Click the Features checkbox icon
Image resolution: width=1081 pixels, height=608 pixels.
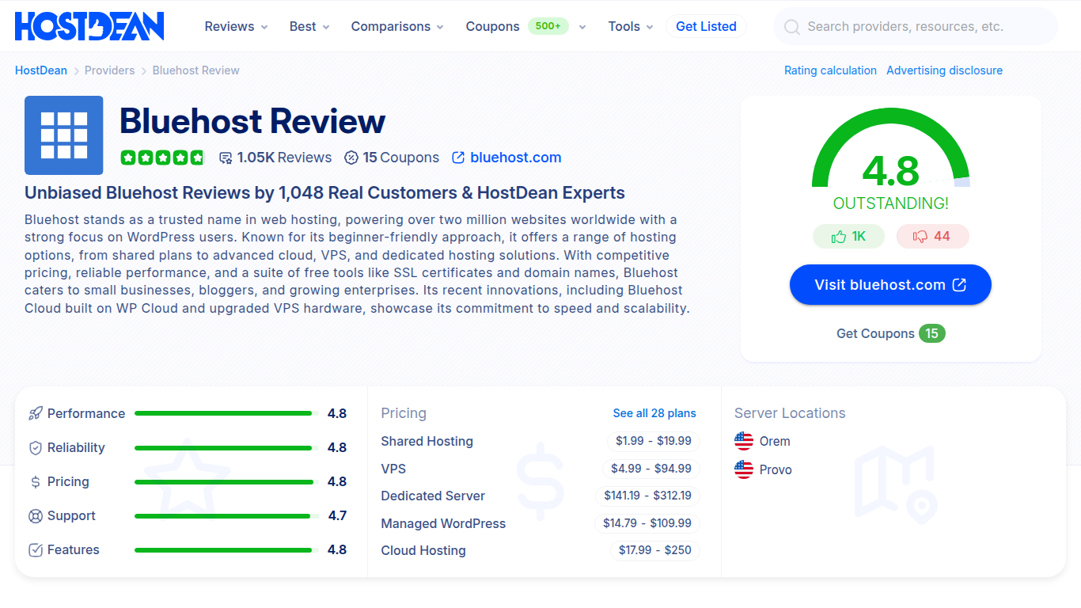click(x=36, y=550)
